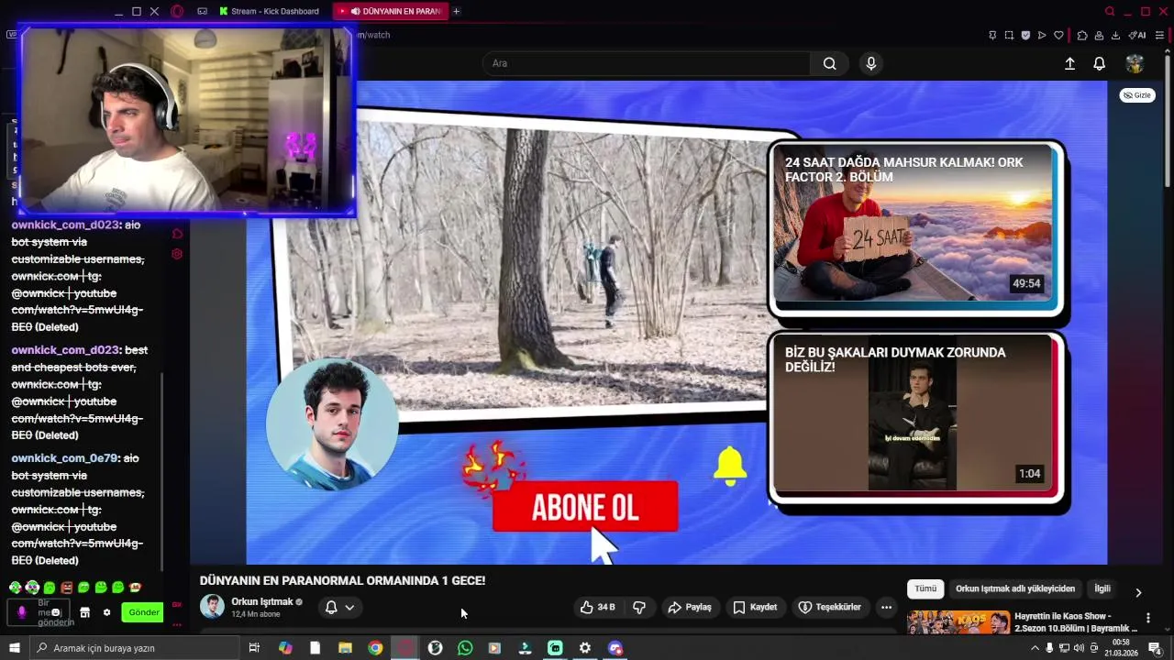The image size is (1174, 660).
Task: Open volume control in system tray
Action: click(x=1079, y=648)
